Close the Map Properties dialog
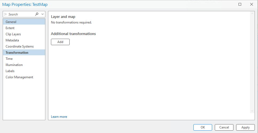The height and width of the screenshot is (133, 258). 251,5
